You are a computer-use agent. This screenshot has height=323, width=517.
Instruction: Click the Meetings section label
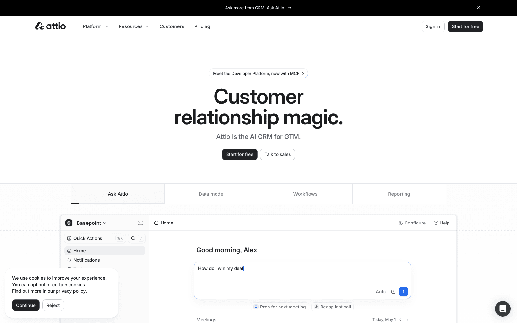pyautogui.click(x=206, y=320)
